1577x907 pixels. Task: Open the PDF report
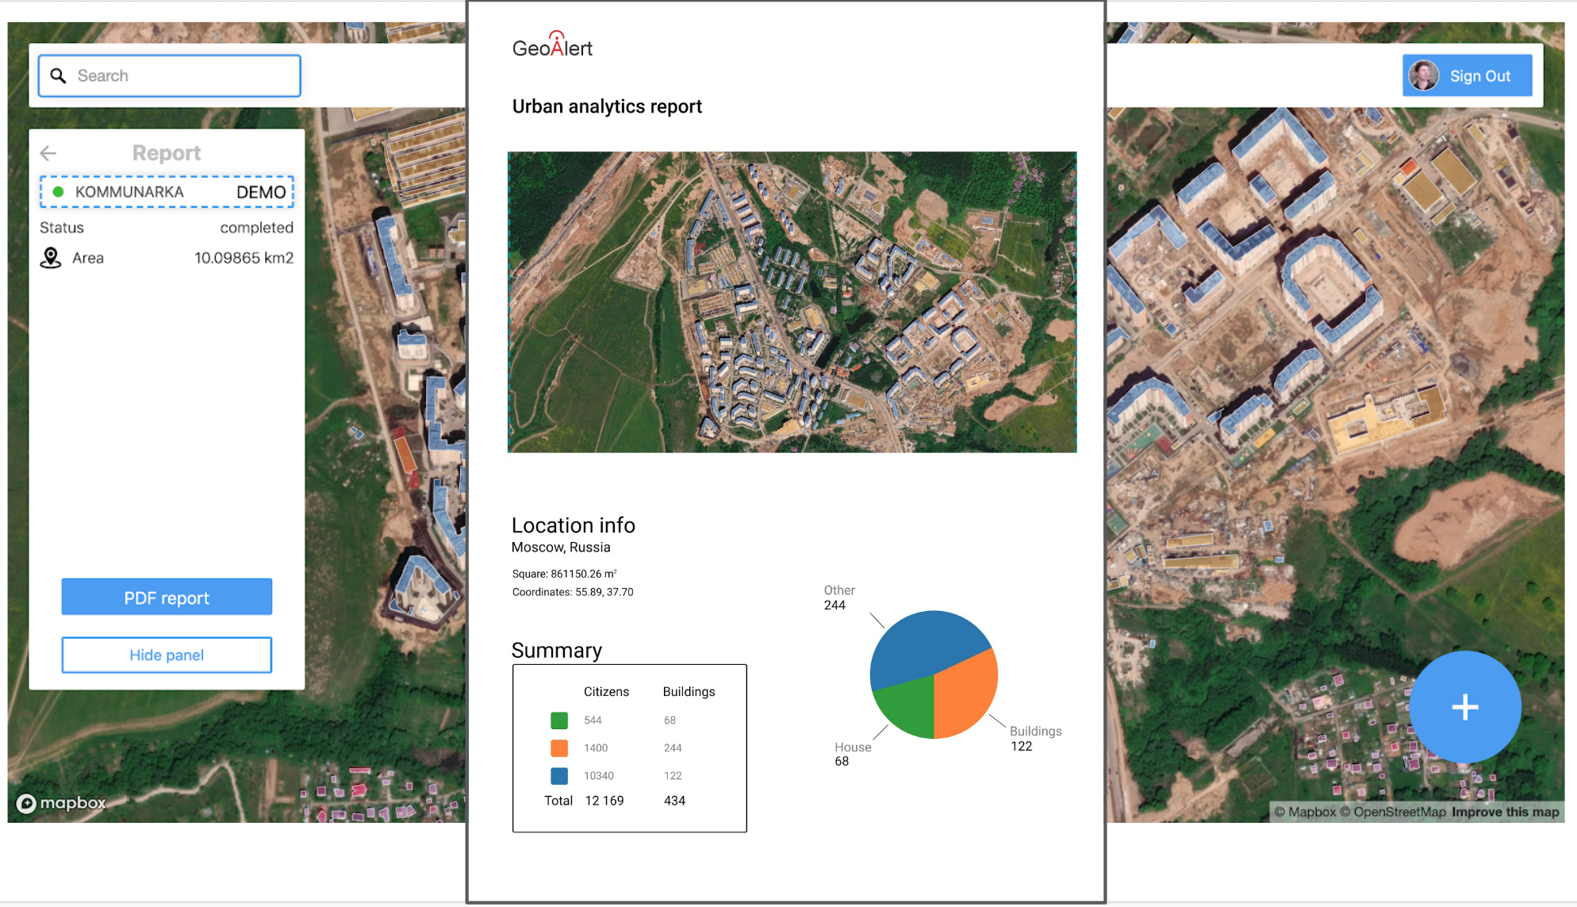pyautogui.click(x=167, y=598)
